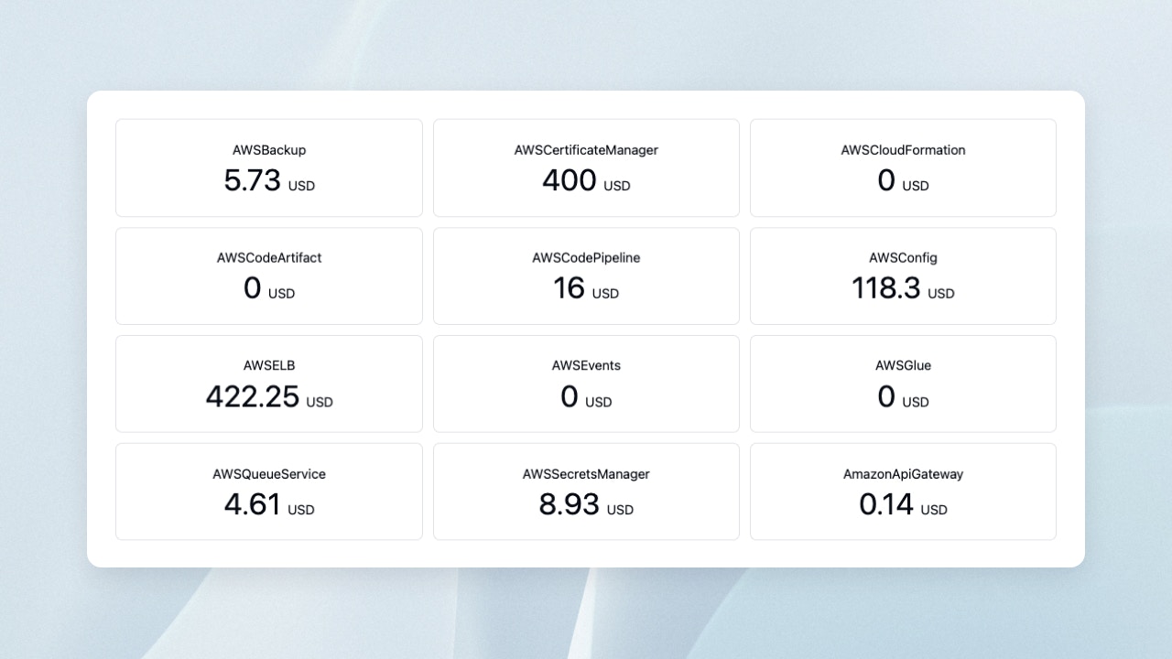This screenshot has width=1172, height=659.
Task: Click USD unit beside 118.3
Action: 941,294
